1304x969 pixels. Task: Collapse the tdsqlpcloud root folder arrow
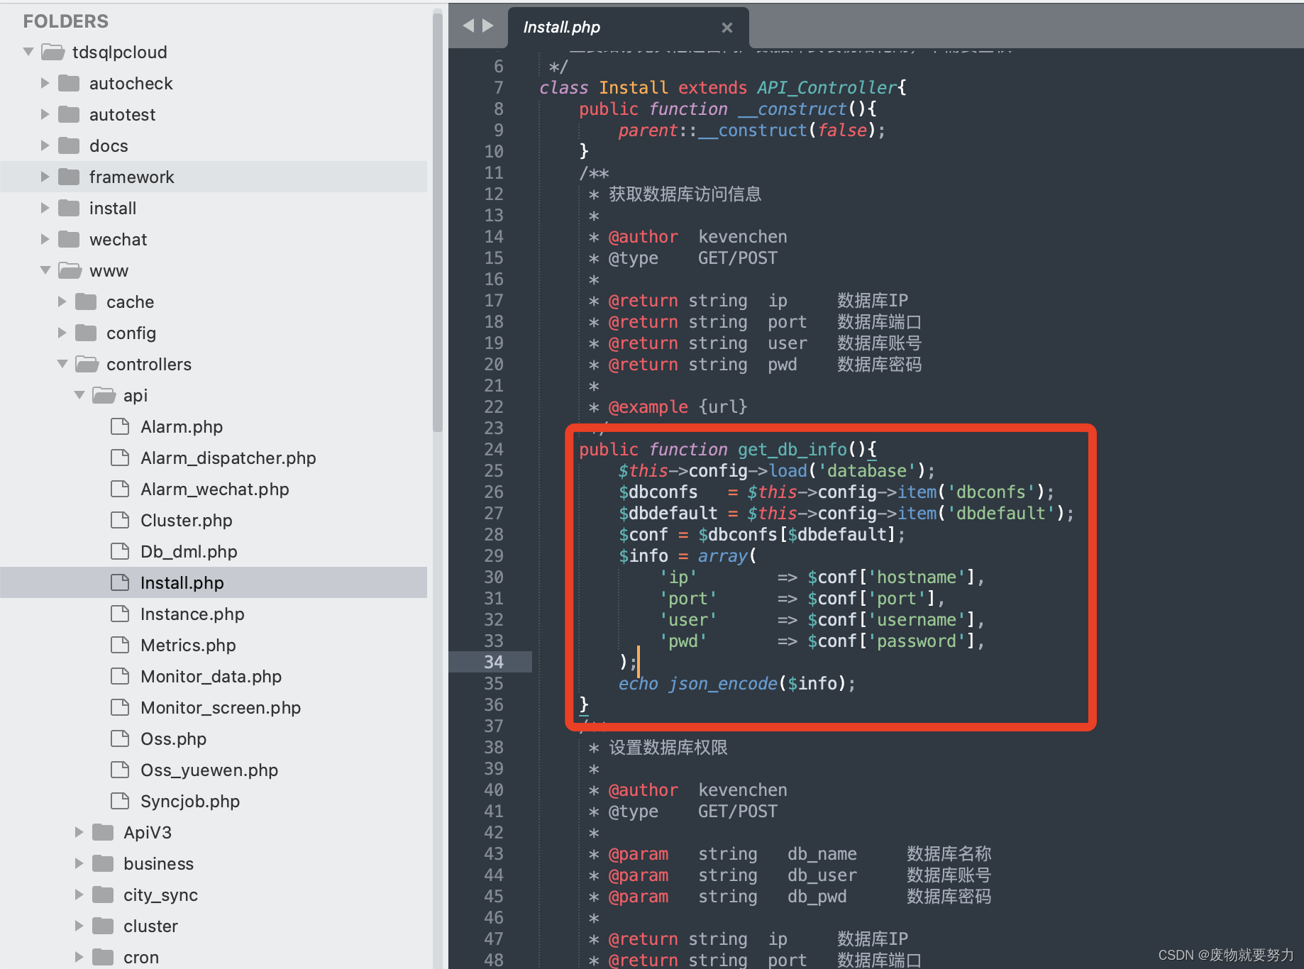point(28,52)
